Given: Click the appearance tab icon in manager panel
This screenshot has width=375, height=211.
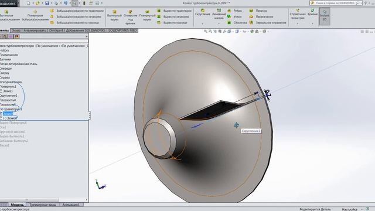Looking at the screenshot, I should [x=16, y=36].
